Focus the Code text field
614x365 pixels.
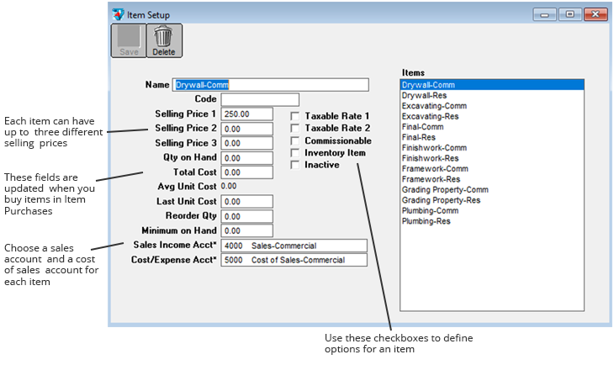coord(260,99)
